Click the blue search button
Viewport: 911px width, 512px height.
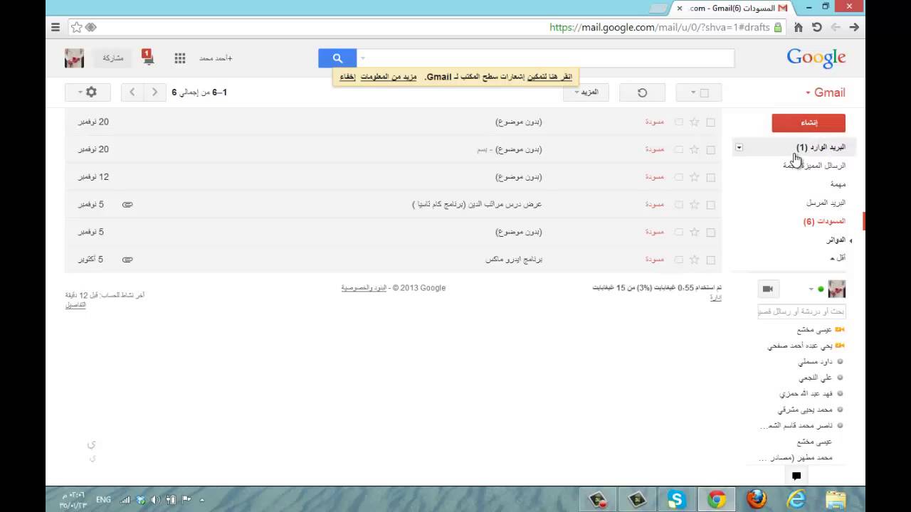coord(337,58)
